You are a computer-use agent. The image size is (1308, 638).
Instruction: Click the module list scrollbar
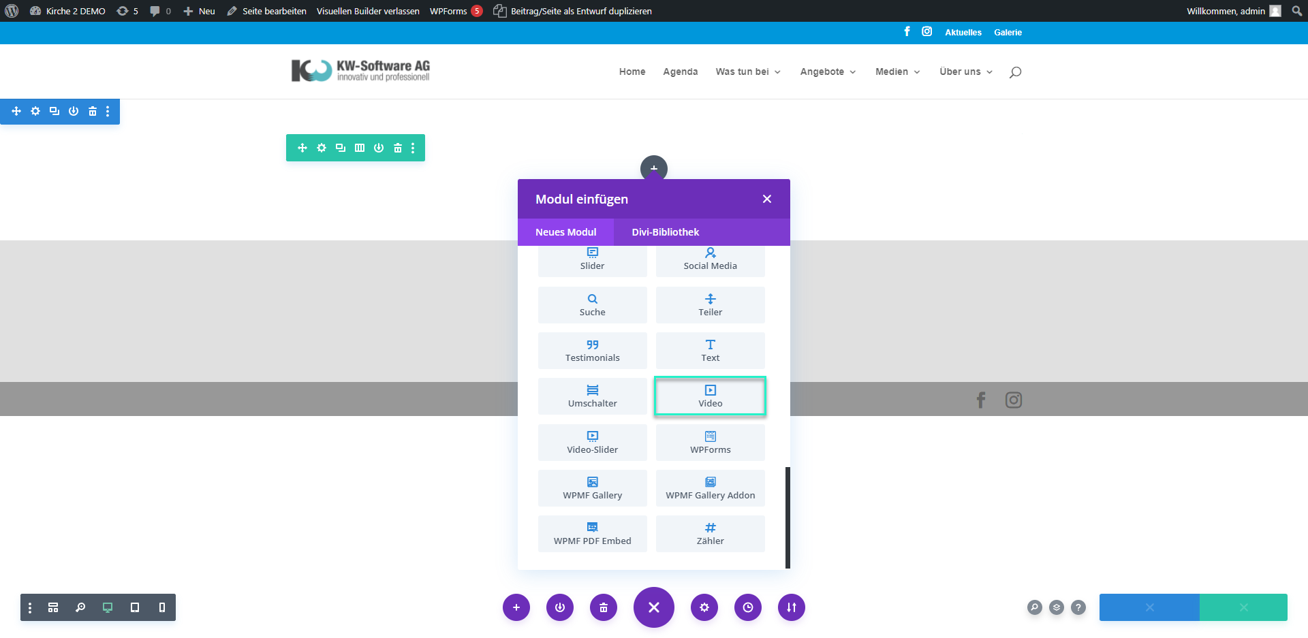point(788,517)
